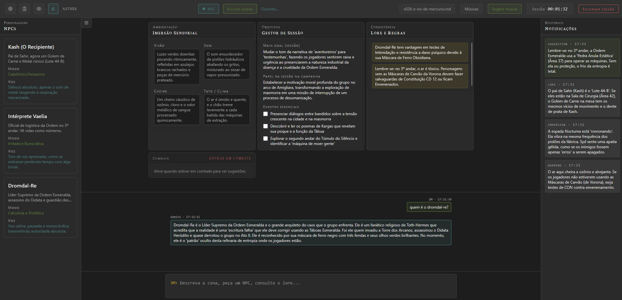Open the settings gear icon
622x300 pixels.
(x=10, y=9)
